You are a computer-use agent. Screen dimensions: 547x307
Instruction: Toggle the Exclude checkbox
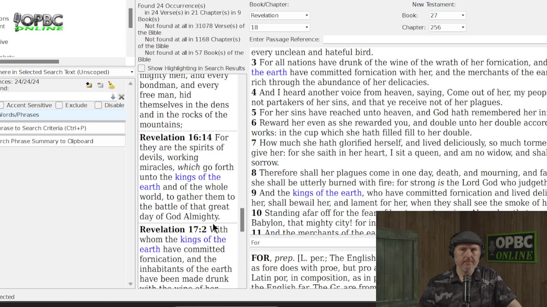[59, 105]
